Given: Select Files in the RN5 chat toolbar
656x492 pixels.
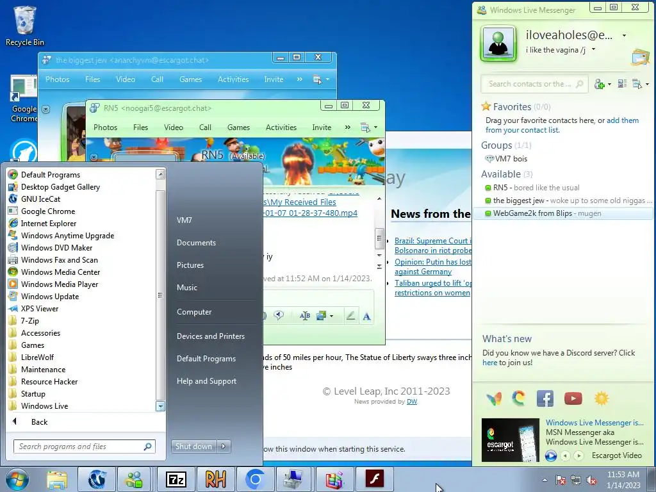Looking at the screenshot, I should coord(140,127).
